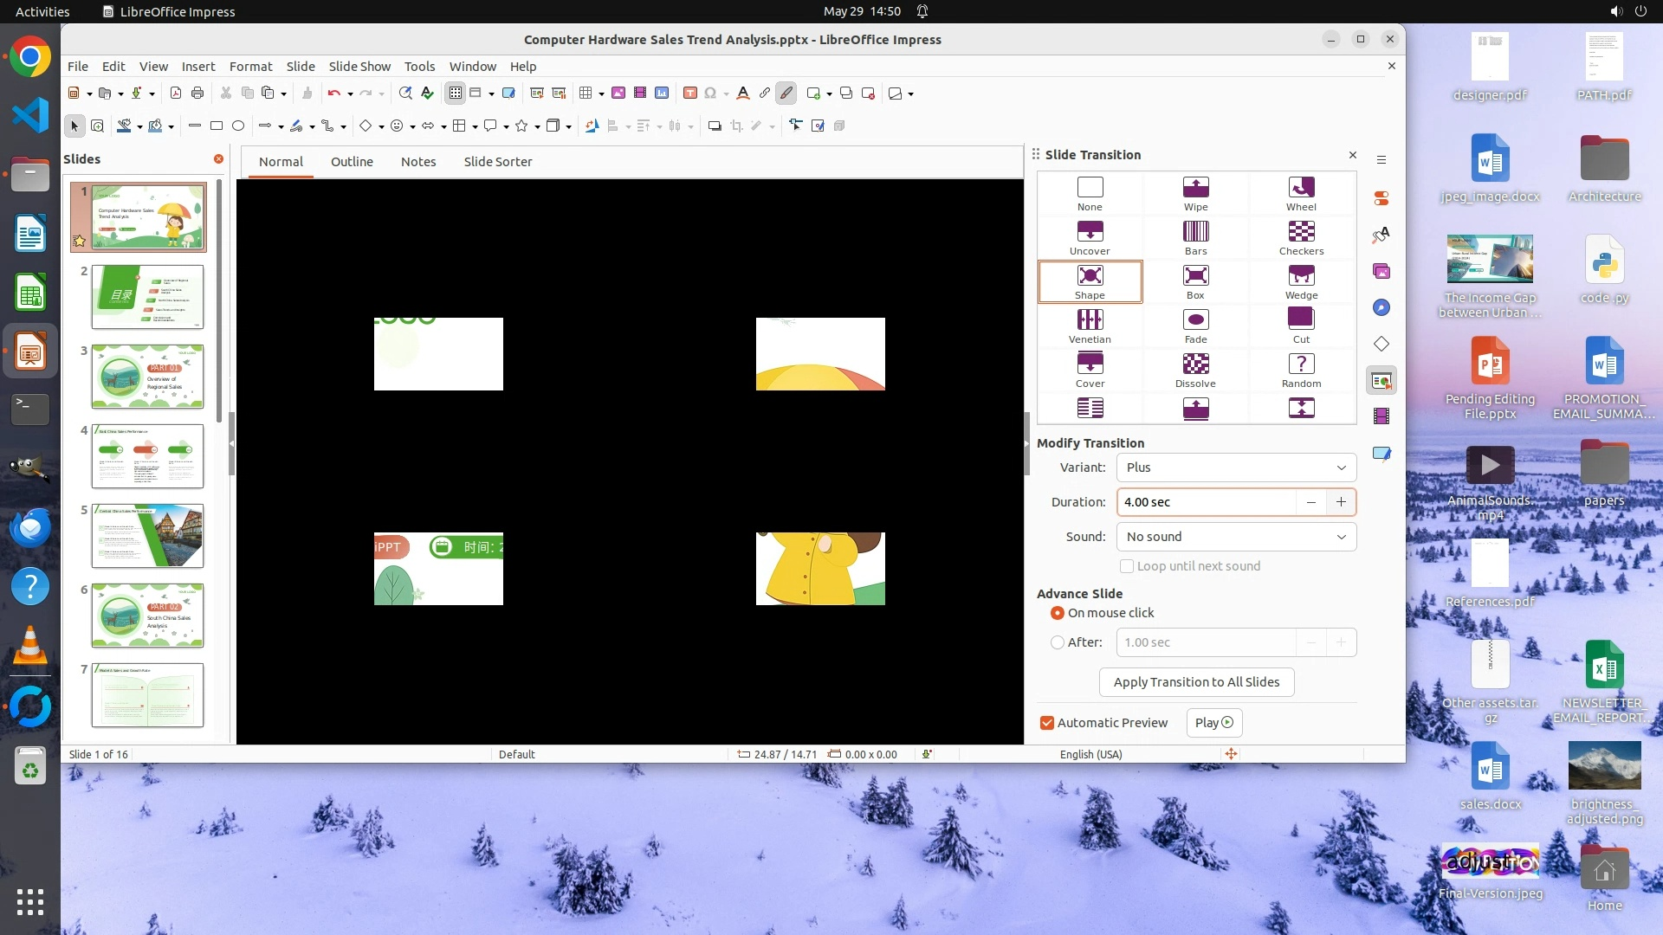Screen dimensions: 1663x935
Task: Select On mouse click radio option
Action: click(1057, 613)
